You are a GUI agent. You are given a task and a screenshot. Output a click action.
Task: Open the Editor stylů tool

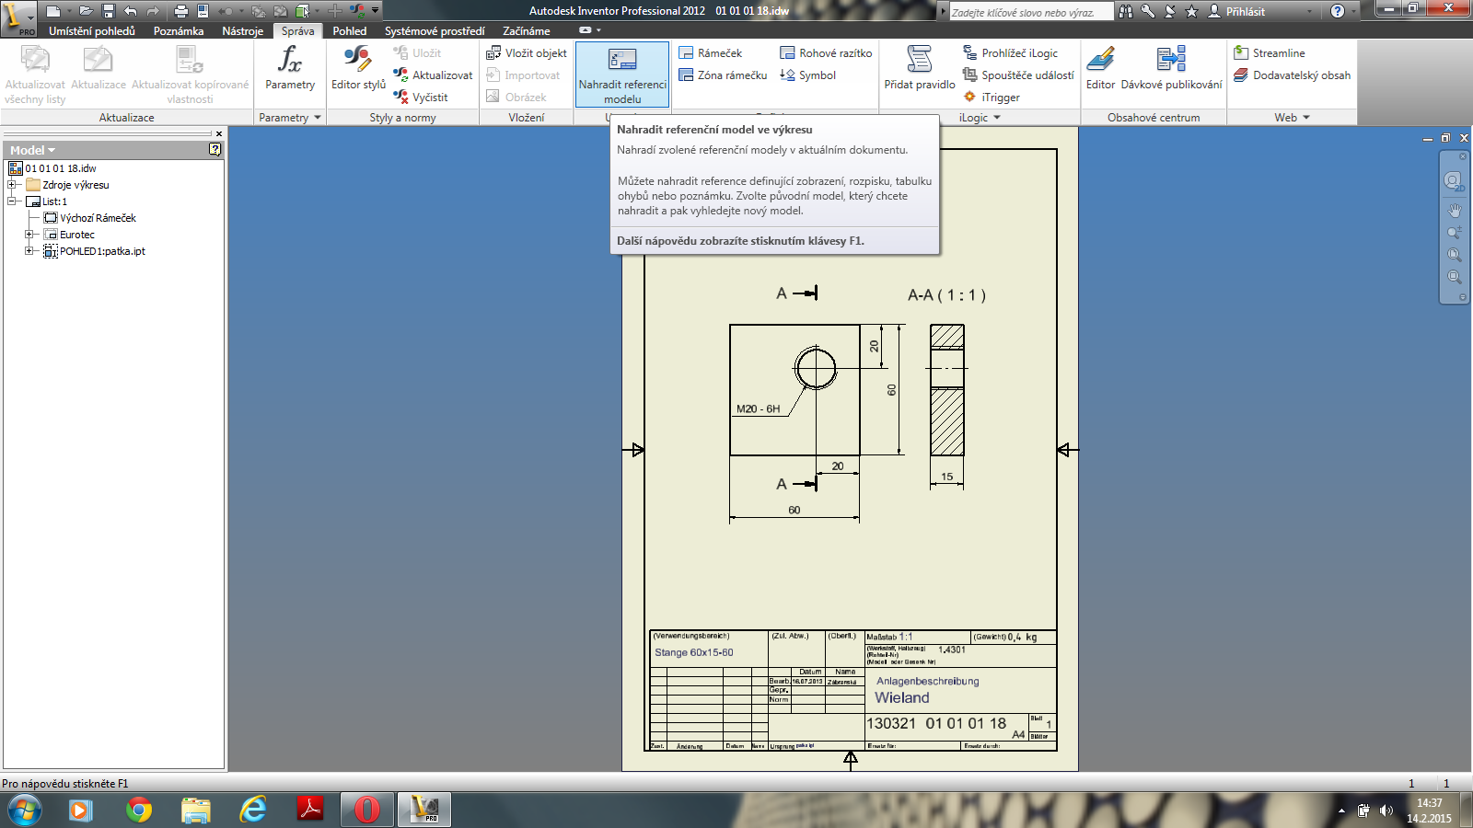coord(358,69)
